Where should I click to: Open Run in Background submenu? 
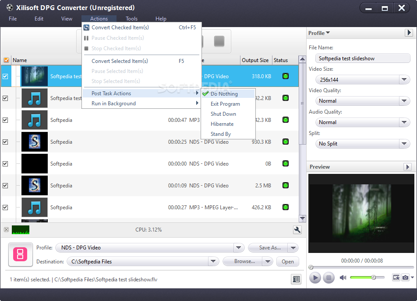pos(141,104)
